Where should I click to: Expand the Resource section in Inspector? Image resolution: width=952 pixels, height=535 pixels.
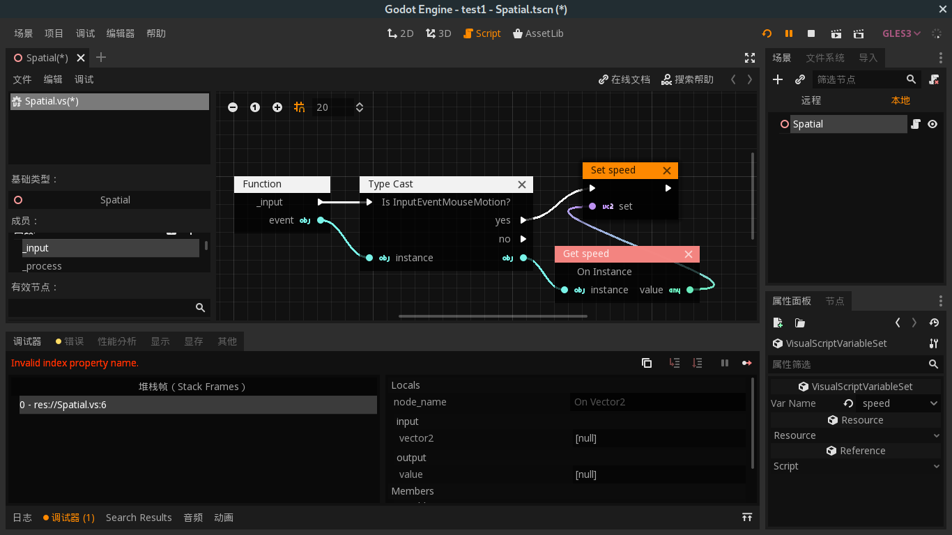click(x=856, y=435)
